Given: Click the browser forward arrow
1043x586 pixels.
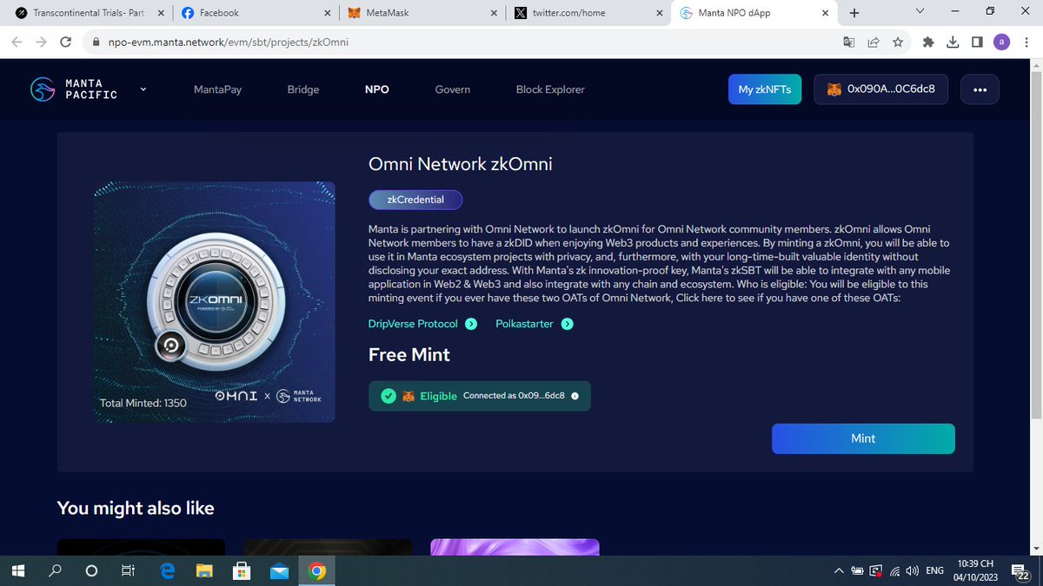Looking at the screenshot, I should (x=42, y=42).
